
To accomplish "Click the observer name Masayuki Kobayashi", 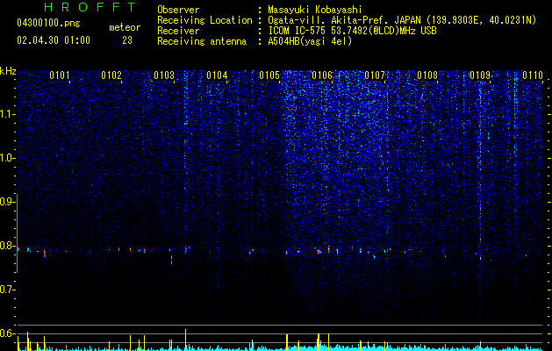I will 315,10.
